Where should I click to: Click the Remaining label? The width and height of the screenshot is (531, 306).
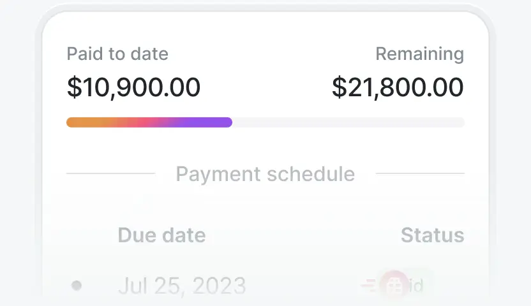[420, 54]
